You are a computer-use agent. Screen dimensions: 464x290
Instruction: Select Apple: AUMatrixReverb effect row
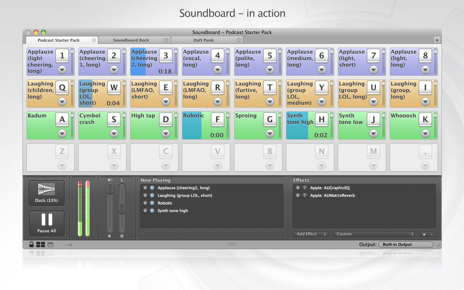[364, 195]
